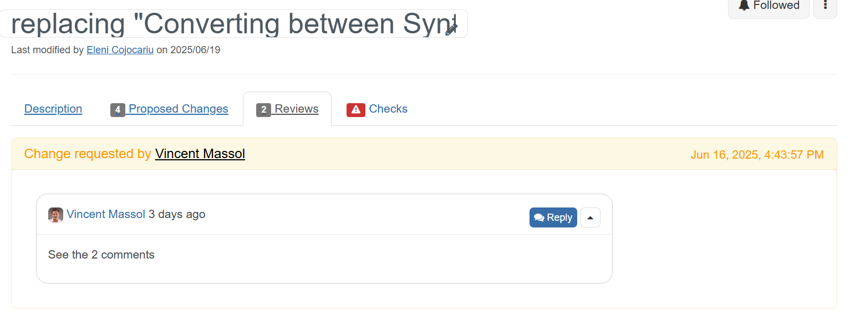Screen dimensions: 850x319
Task: Open the Proposed Changes tab label
Action: [178, 109]
